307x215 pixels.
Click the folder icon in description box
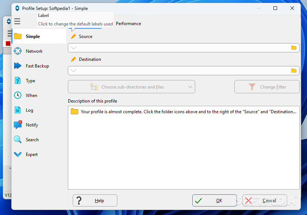pos(75,111)
